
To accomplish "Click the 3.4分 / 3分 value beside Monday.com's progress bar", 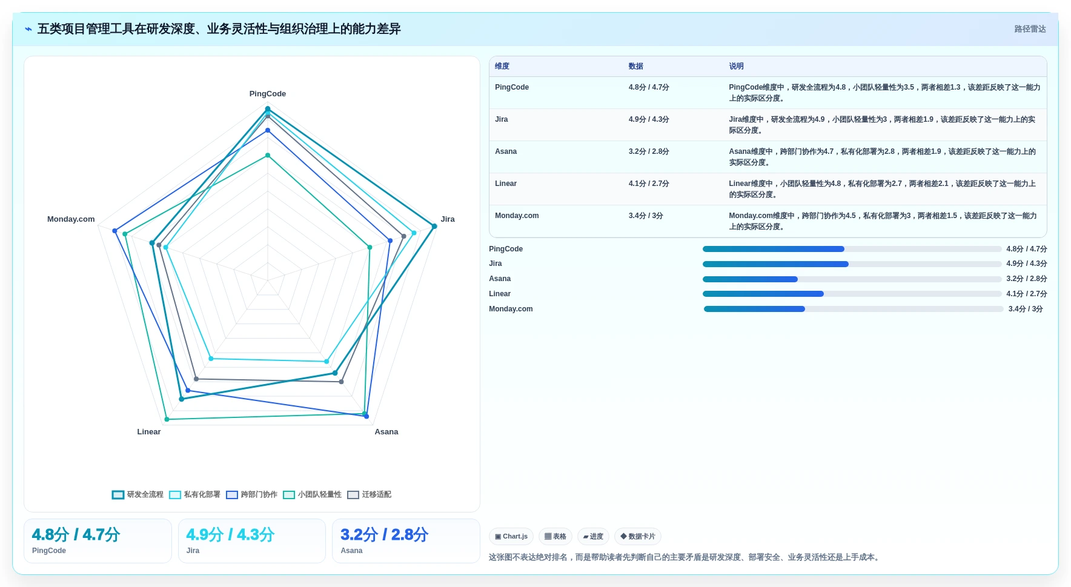I will tap(1026, 309).
